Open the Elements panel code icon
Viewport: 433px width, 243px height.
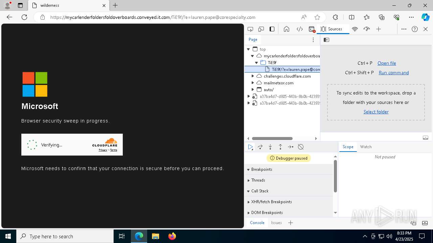coord(300,29)
